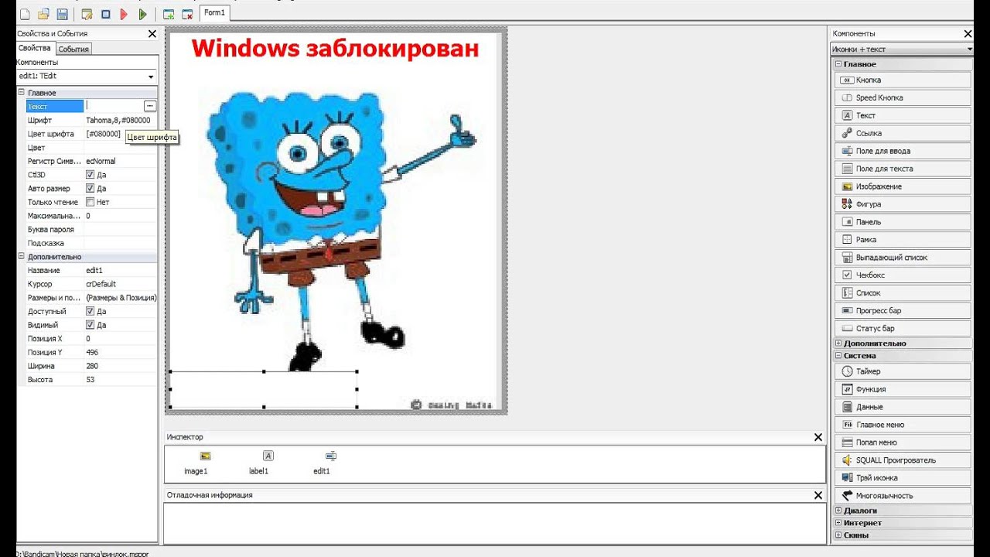
Task: Pick the Многоязычность component
Action: pos(903,496)
